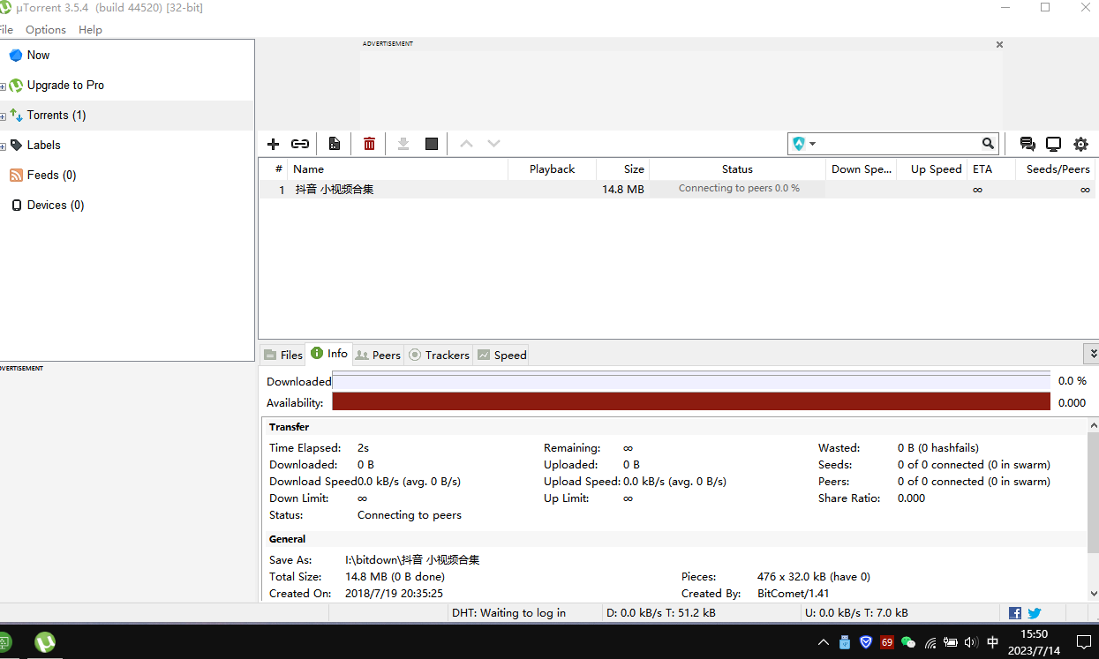The image size is (1099, 659).
Task: Select Upgrade to Pro in sidebar
Action: 65,85
